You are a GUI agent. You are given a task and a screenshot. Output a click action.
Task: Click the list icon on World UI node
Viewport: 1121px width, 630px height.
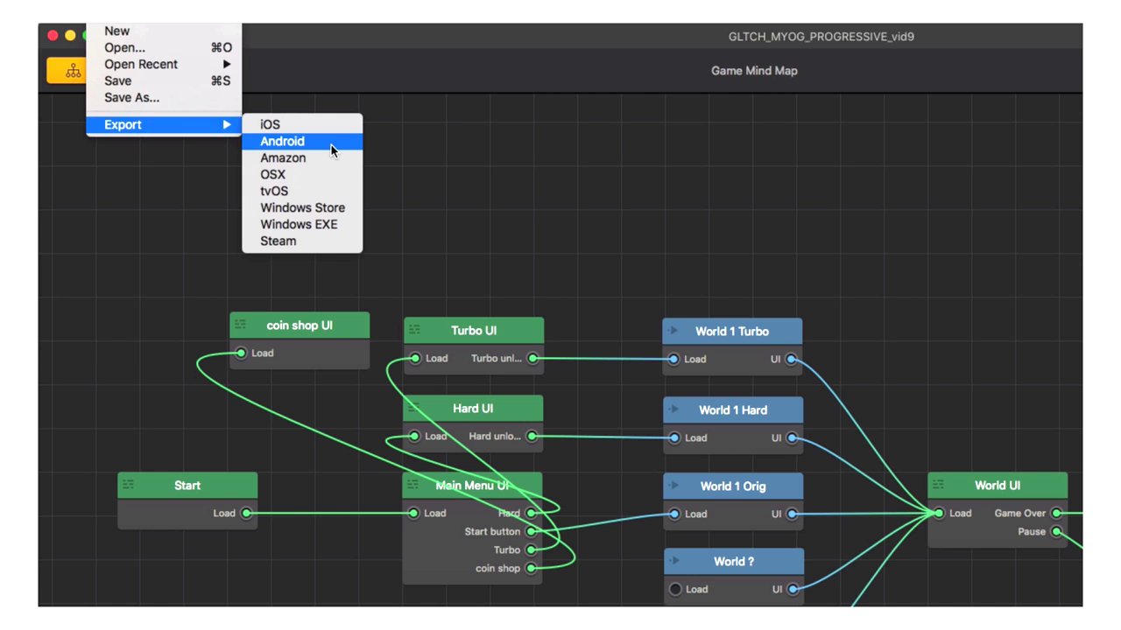tap(938, 485)
